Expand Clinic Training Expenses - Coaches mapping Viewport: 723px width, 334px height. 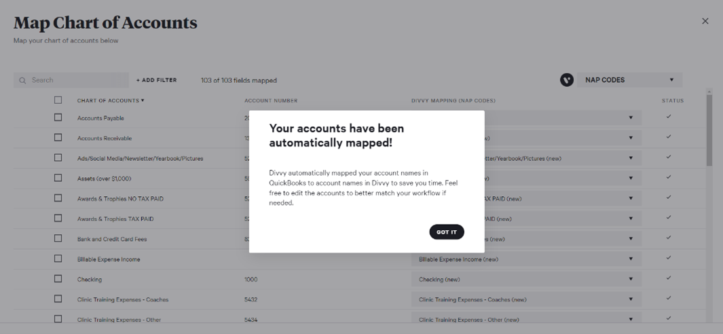click(630, 299)
